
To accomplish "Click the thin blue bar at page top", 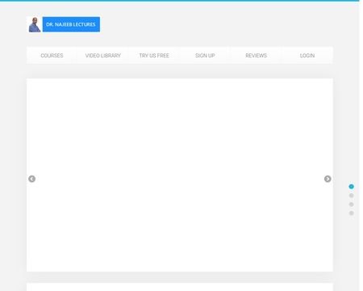I will [180, 1].
